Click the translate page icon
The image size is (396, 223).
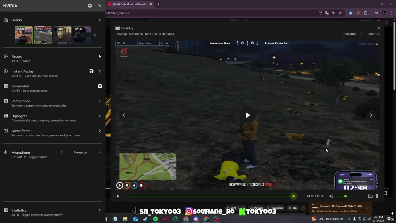pyautogui.click(x=327, y=13)
